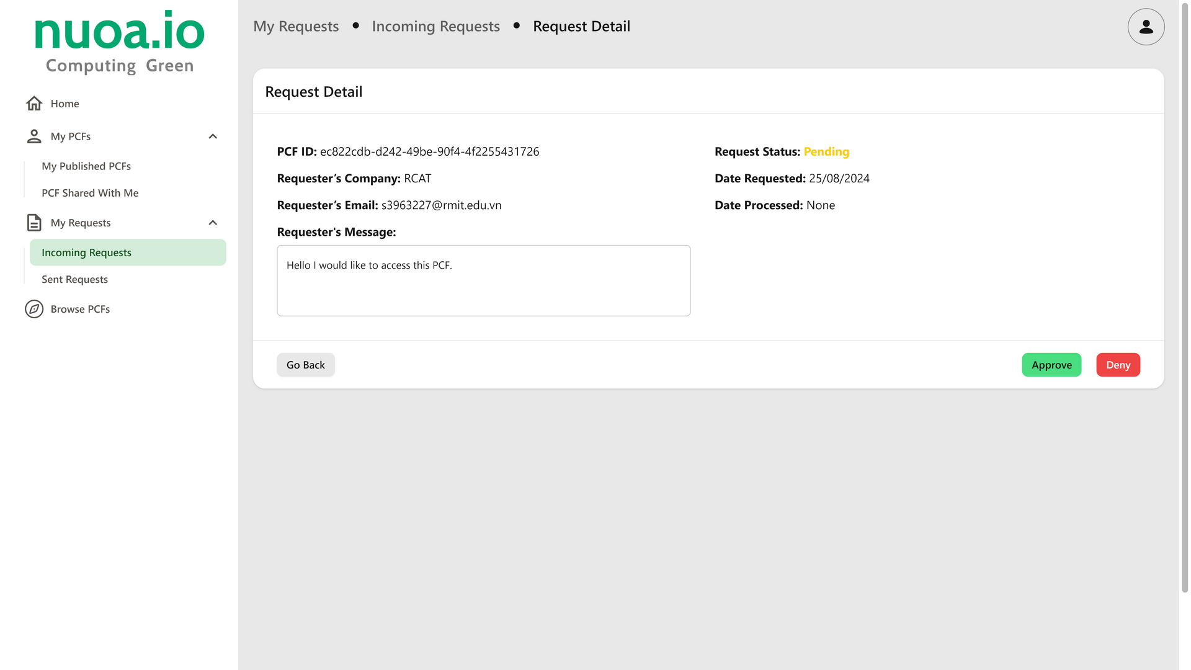Collapse the My PCFs section chevron
This screenshot has height=670, width=1191.
[x=213, y=136]
